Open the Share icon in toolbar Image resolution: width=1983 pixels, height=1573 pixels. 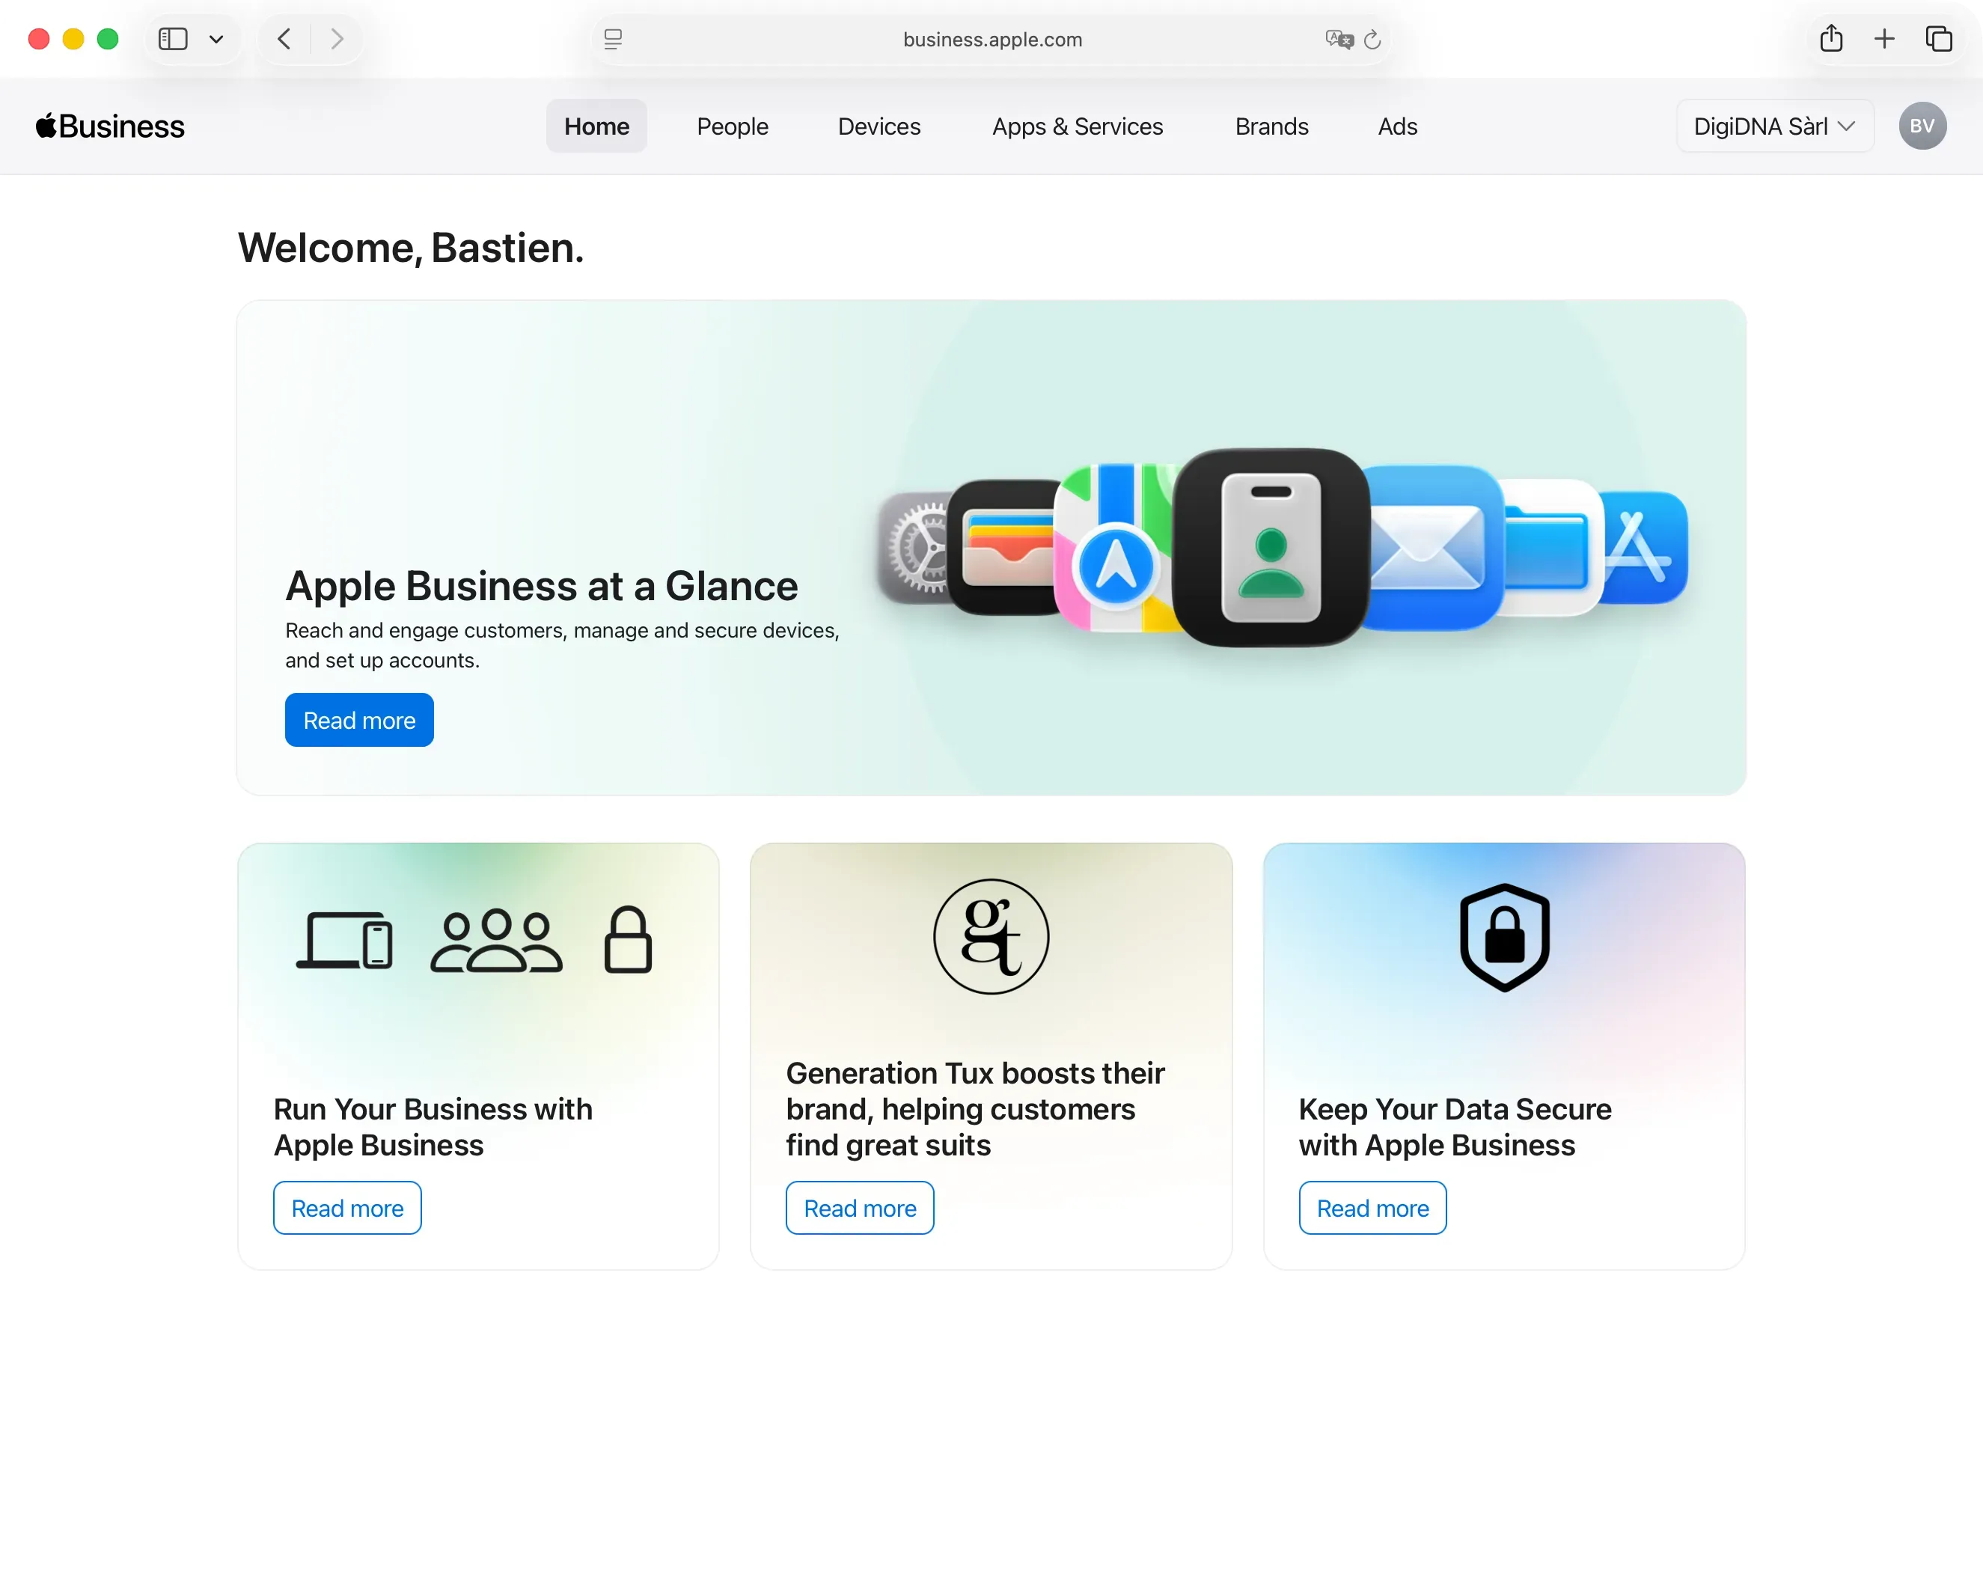point(1831,37)
